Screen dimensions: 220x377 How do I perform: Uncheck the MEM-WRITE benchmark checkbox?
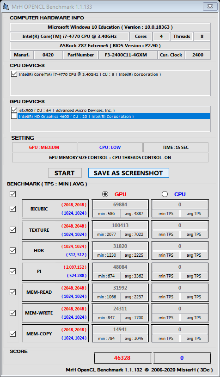pyautogui.click(x=13, y=313)
